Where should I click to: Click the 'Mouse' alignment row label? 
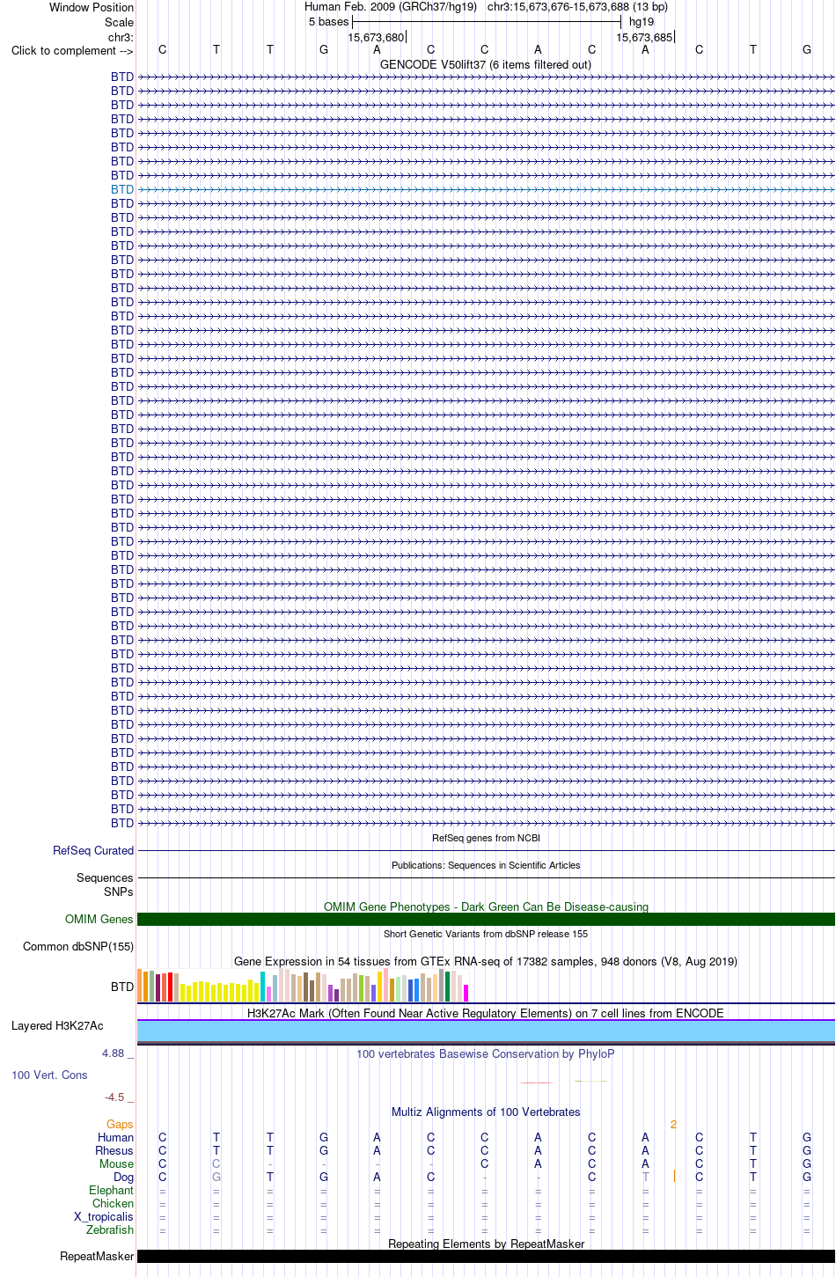pos(116,1163)
